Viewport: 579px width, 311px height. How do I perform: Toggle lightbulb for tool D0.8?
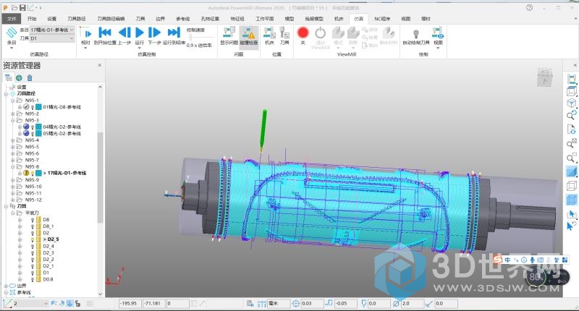(x=33, y=279)
